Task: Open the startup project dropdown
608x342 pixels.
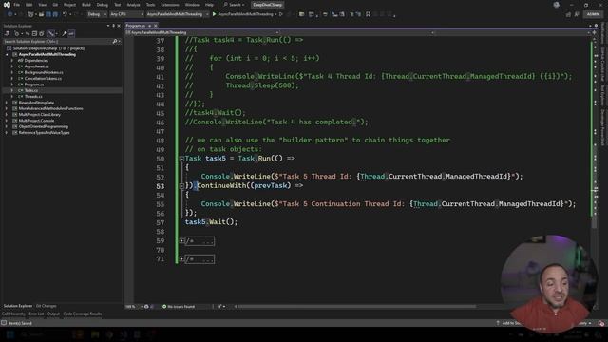Action: [177, 14]
